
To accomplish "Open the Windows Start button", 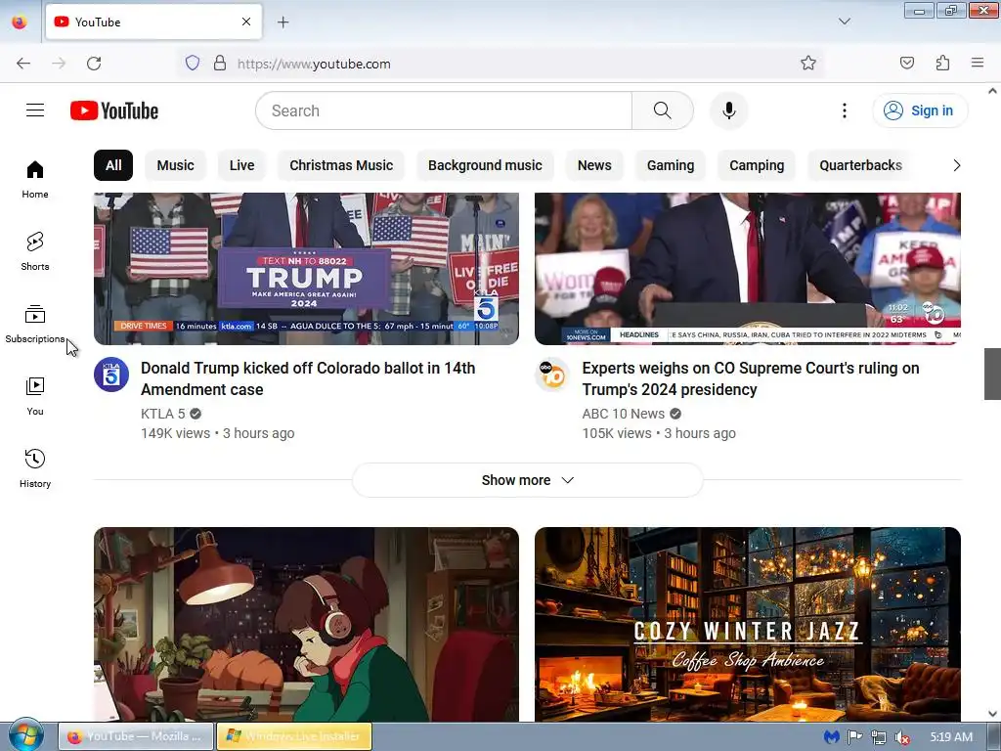I will [x=26, y=735].
